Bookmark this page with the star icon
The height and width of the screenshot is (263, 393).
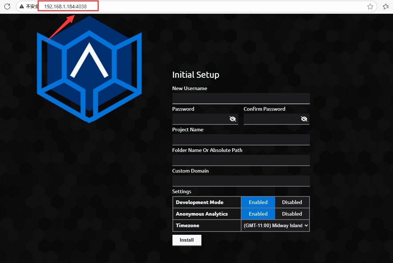coord(370,7)
